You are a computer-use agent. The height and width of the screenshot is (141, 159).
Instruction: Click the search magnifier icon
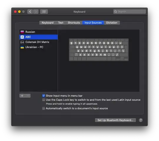point(115,12)
